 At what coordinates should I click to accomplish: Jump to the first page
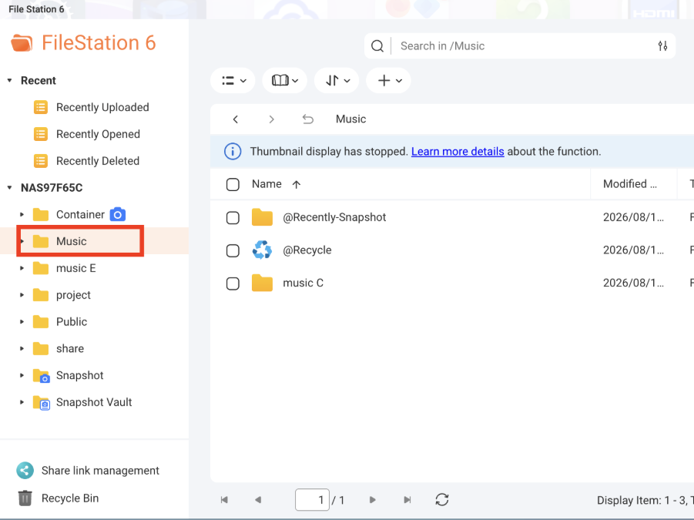224,500
